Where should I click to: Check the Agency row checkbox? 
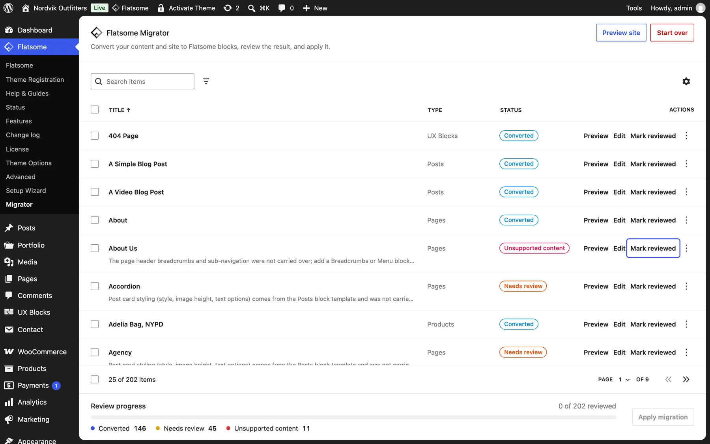tap(95, 352)
